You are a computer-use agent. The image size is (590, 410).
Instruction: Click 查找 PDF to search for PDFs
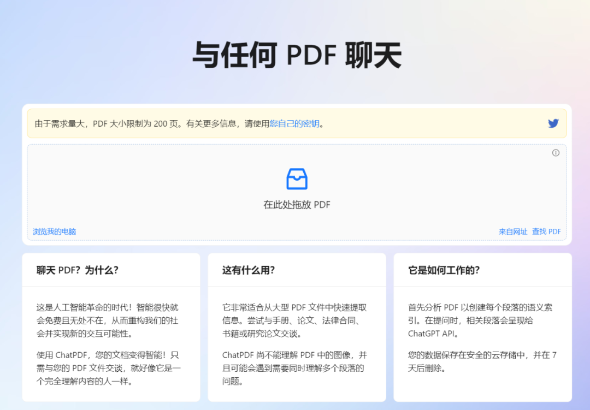[546, 231]
